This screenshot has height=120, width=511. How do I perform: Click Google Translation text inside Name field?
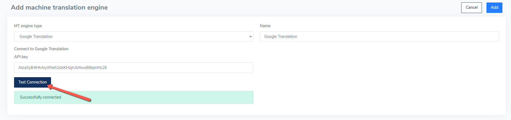click(280, 37)
